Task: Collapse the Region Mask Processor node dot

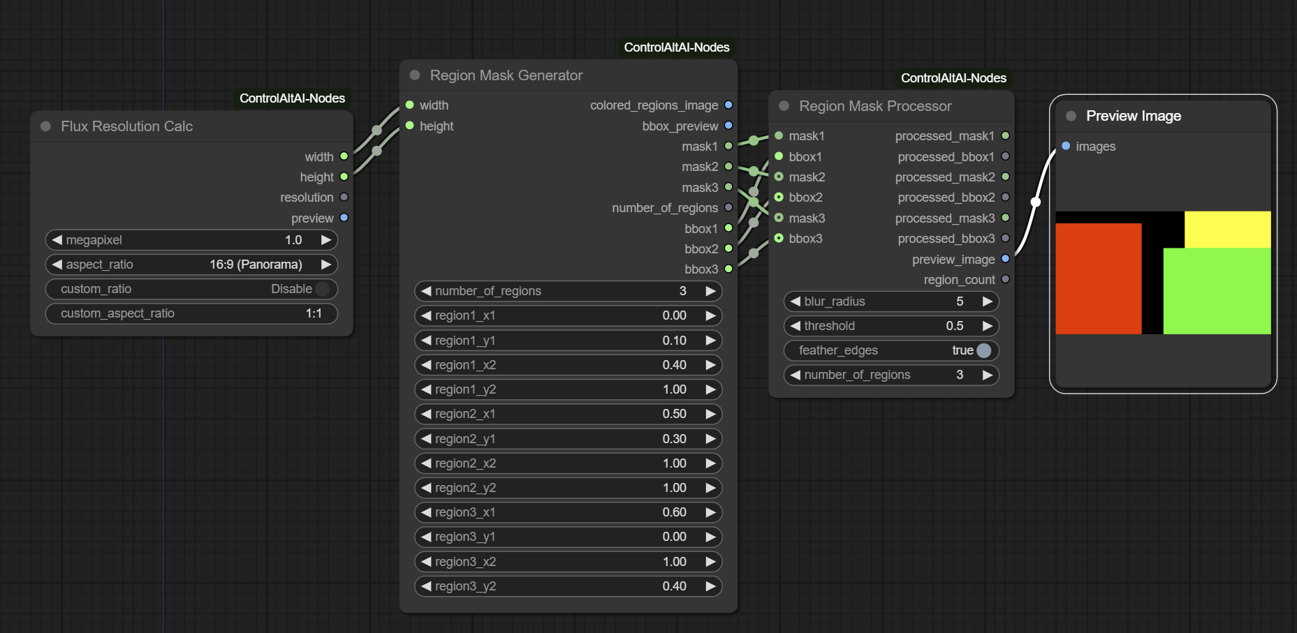Action: (784, 106)
